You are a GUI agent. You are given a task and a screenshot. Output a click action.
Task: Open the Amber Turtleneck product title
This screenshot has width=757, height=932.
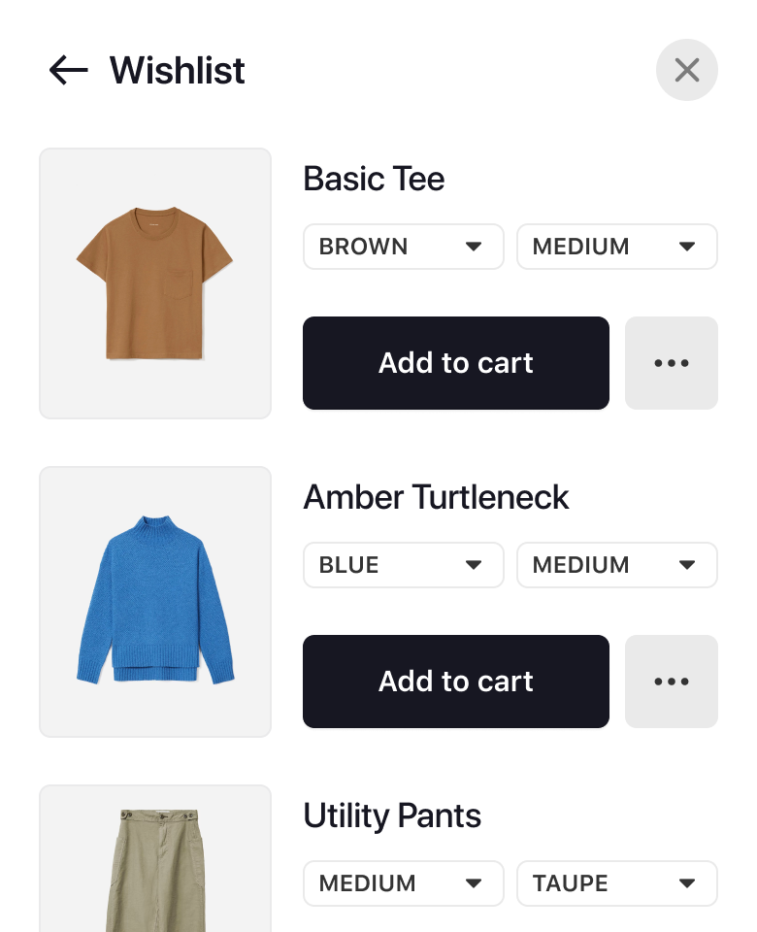(436, 497)
